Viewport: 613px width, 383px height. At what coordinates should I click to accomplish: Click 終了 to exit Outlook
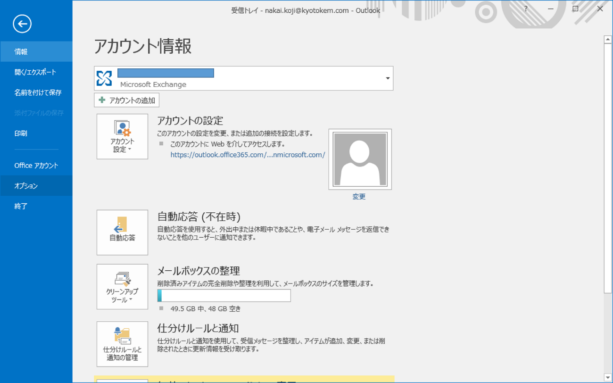pyautogui.click(x=21, y=206)
